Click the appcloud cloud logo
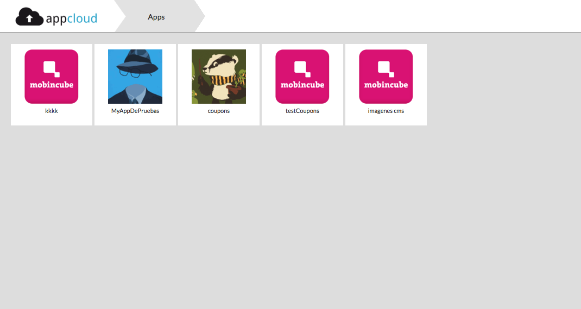This screenshot has width=581, height=309. pos(29,17)
